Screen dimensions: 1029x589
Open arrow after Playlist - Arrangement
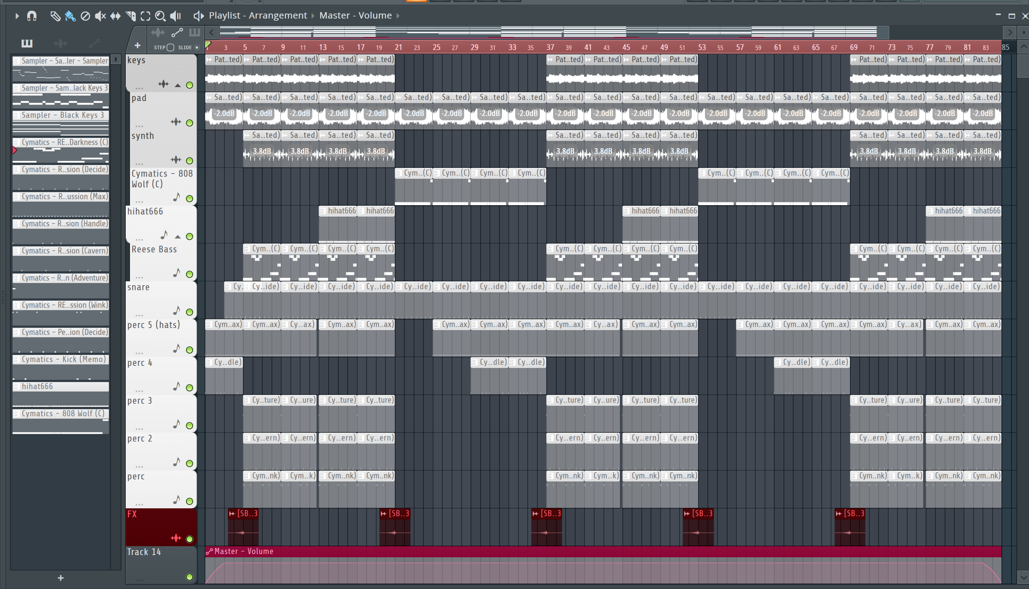(313, 16)
